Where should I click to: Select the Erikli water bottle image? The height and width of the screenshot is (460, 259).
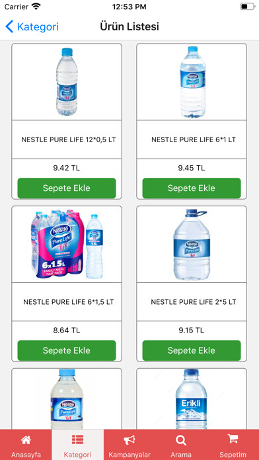point(192,399)
